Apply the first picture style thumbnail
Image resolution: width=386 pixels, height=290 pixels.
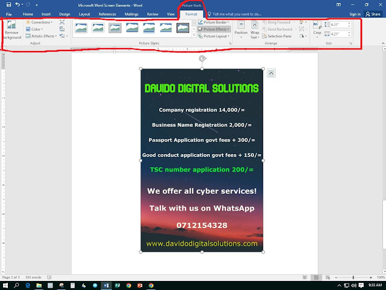(81, 28)
